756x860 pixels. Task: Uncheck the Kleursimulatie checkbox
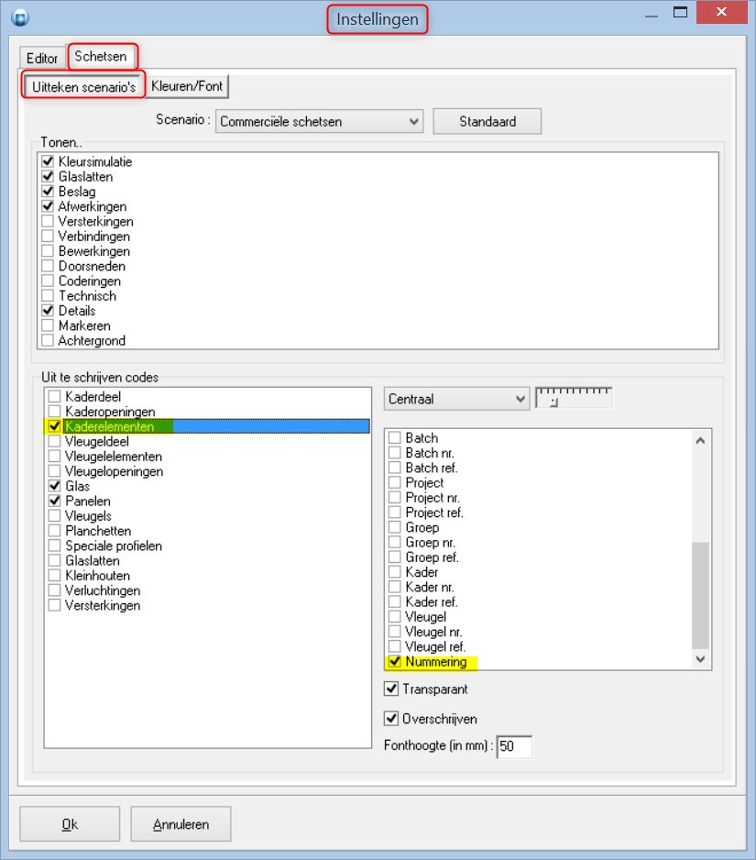pos(49,161)
